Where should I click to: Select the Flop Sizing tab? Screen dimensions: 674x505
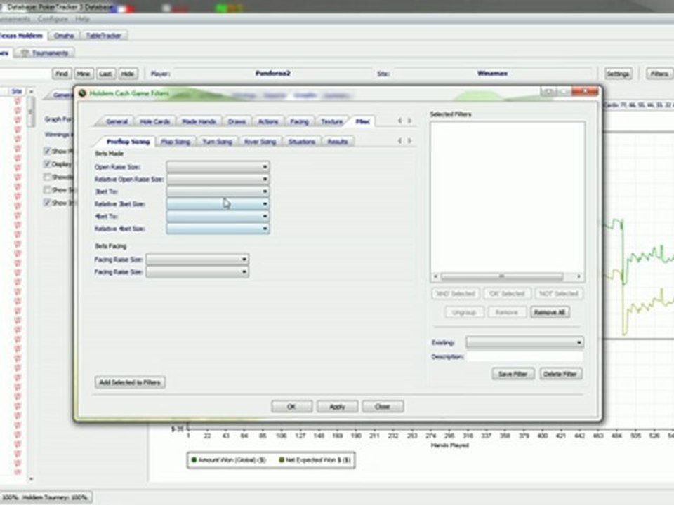[x=175, y=141]
